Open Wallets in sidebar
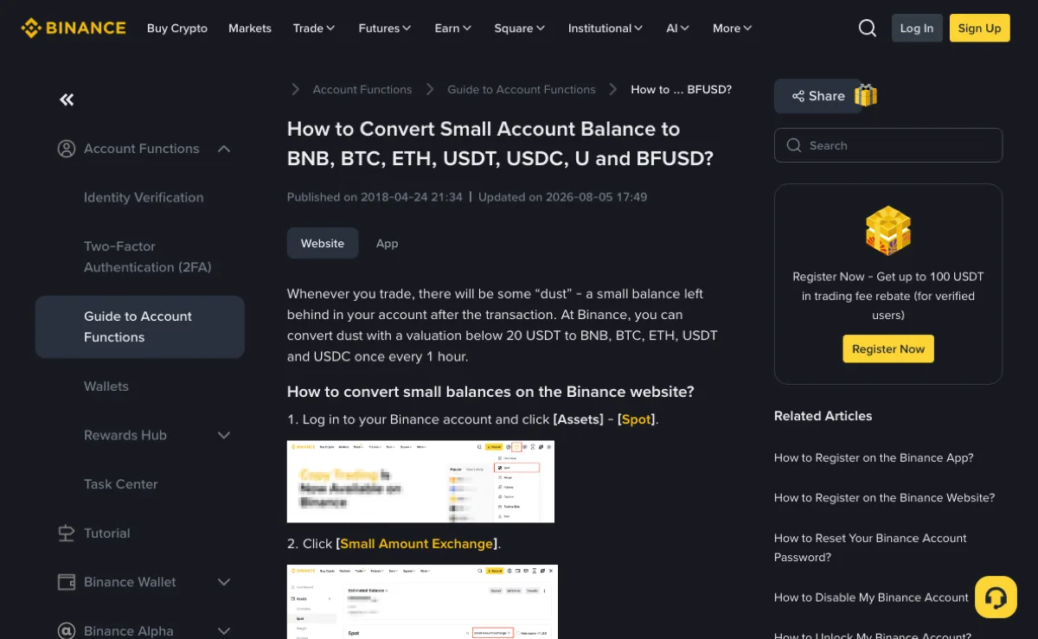Image resolution: width=1038 pixels, height=639 pixels. pyautogui.click(x=106, y=387)
